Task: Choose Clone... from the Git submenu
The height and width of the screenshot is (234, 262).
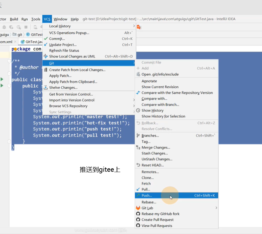Action: coord(177,177)
